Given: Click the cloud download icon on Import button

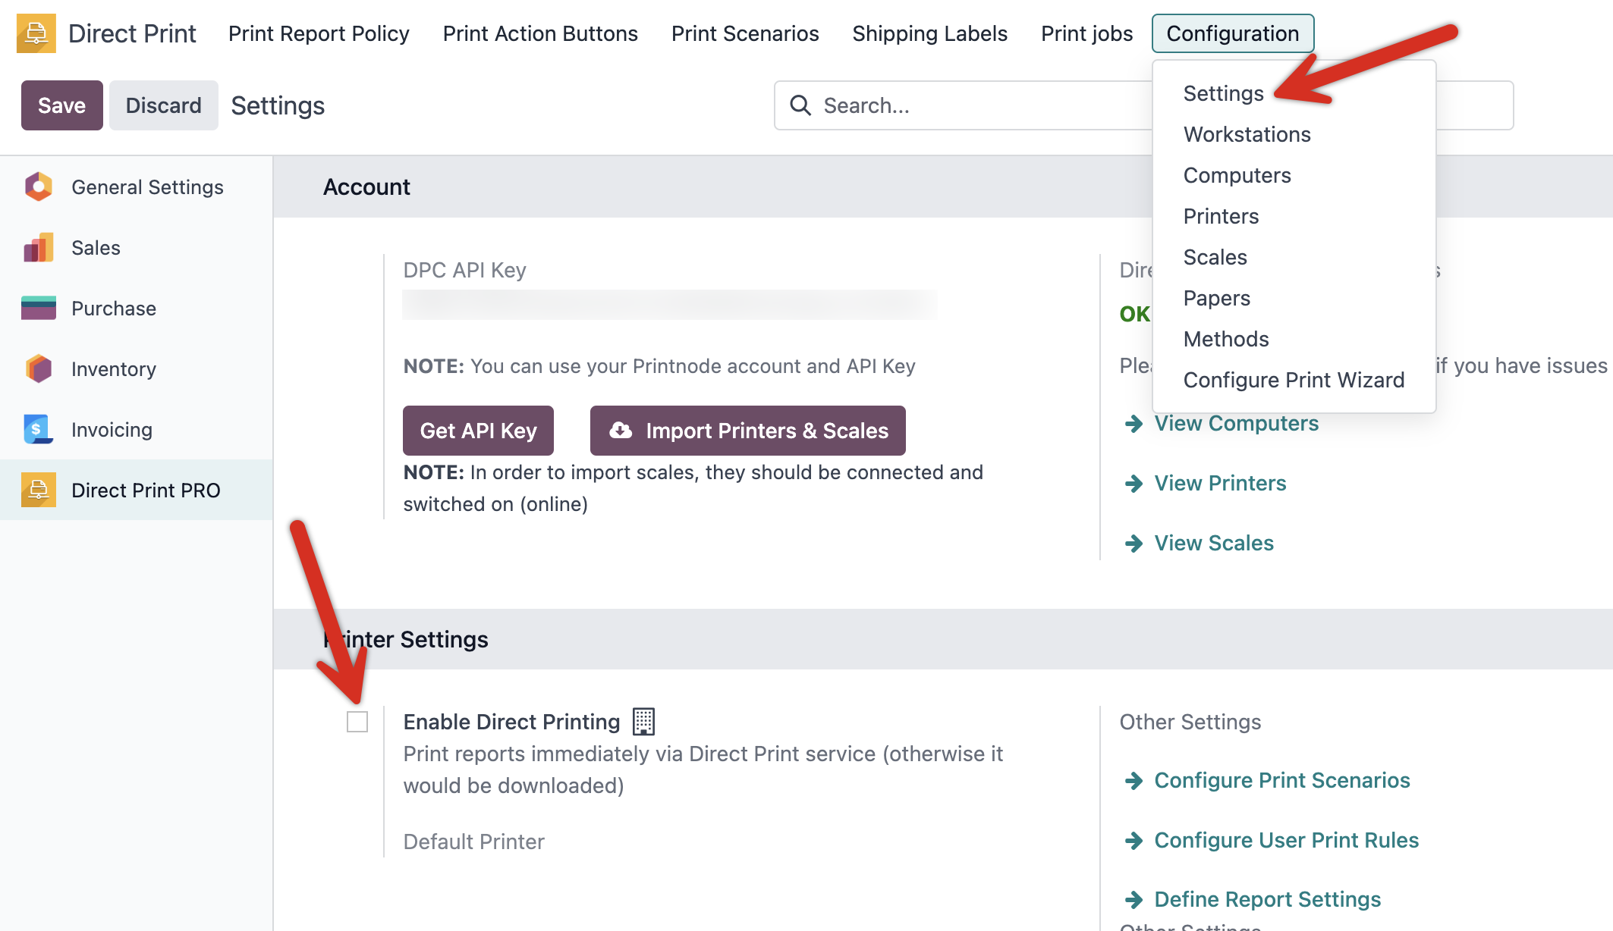Looking at the screenshot, I should [x=621, y=431].
